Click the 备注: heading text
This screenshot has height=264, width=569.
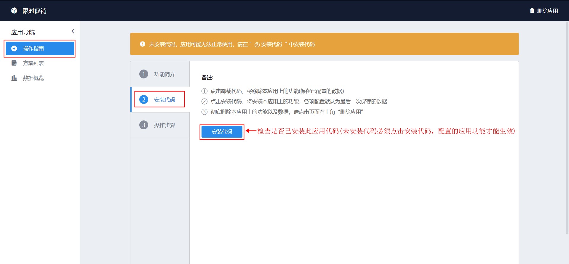[x=207, y=78]
